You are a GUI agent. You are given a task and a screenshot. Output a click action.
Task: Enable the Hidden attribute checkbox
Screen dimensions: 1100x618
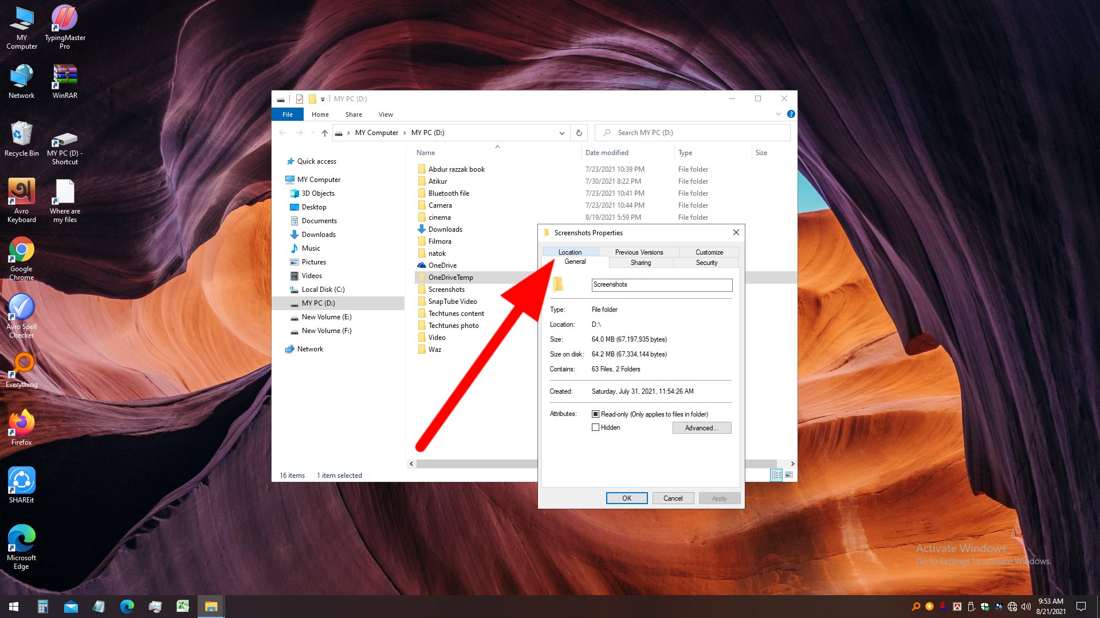click(x=596, y=427)
